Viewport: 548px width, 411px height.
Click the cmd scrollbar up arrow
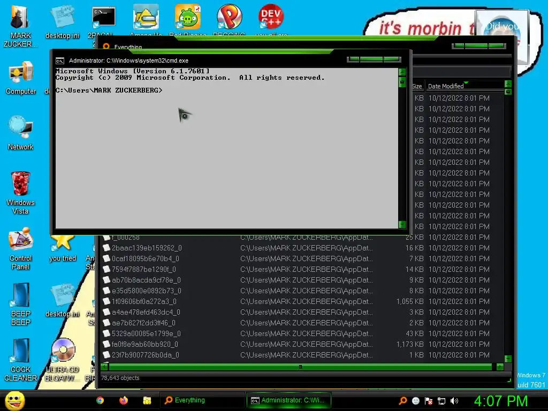[x=402, y=72]
